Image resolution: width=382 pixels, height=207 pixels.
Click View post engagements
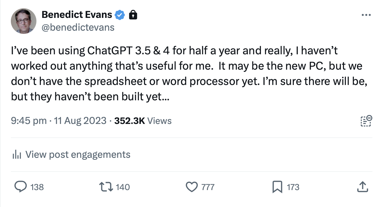tap(78, 155)
